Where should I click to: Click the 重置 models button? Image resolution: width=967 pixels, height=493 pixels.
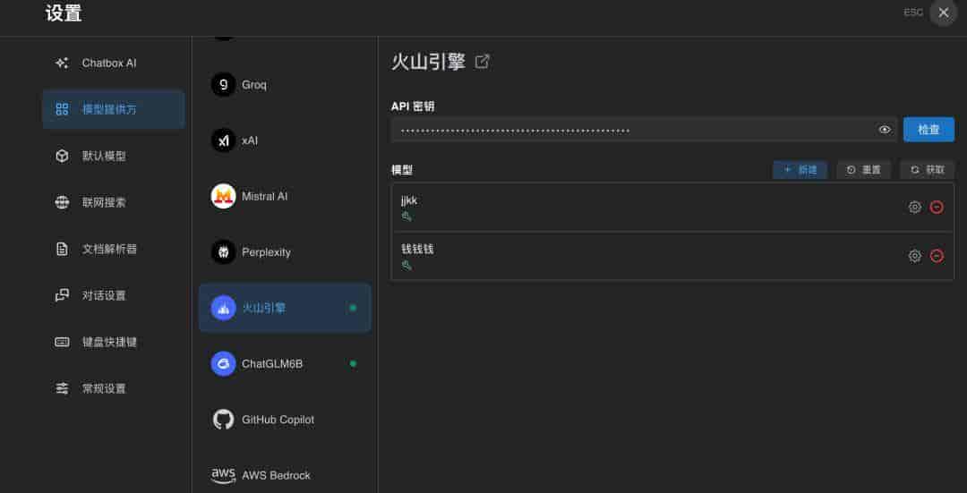click(864, 170)
